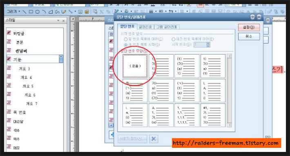Select the polygon drawing tool
The height and width of the screenshot is (156, 290).
51,12
